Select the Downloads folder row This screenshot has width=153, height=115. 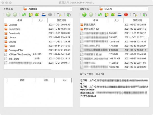38,33
